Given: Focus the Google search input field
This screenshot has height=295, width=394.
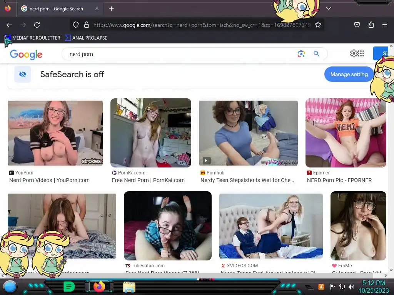Looking at the screenshot, I should pos(181,54).
